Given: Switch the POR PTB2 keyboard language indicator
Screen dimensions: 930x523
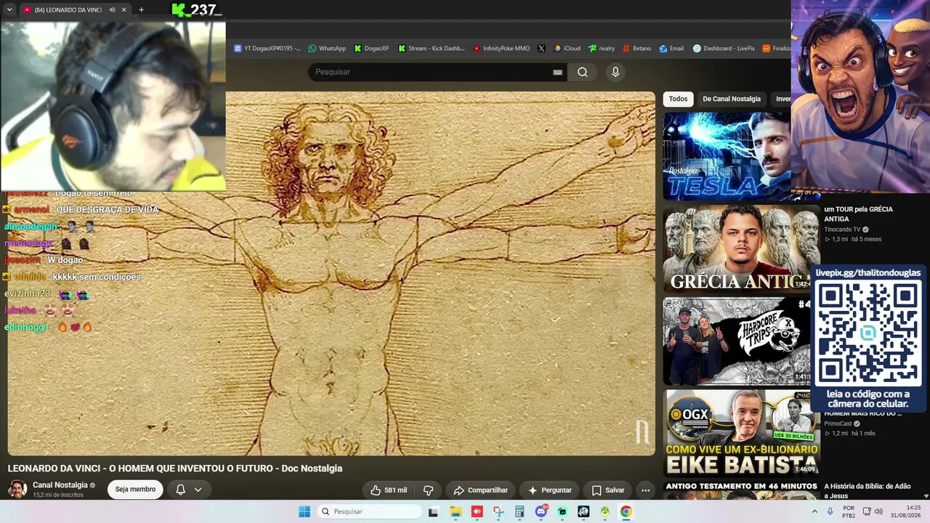Looking at the screenshot, I should [849, 511].
